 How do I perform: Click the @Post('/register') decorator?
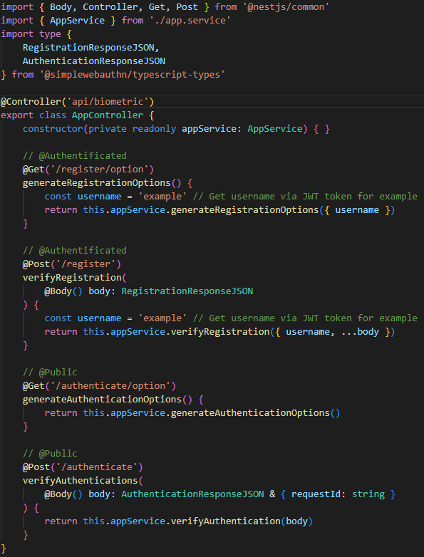pos(72,264)
